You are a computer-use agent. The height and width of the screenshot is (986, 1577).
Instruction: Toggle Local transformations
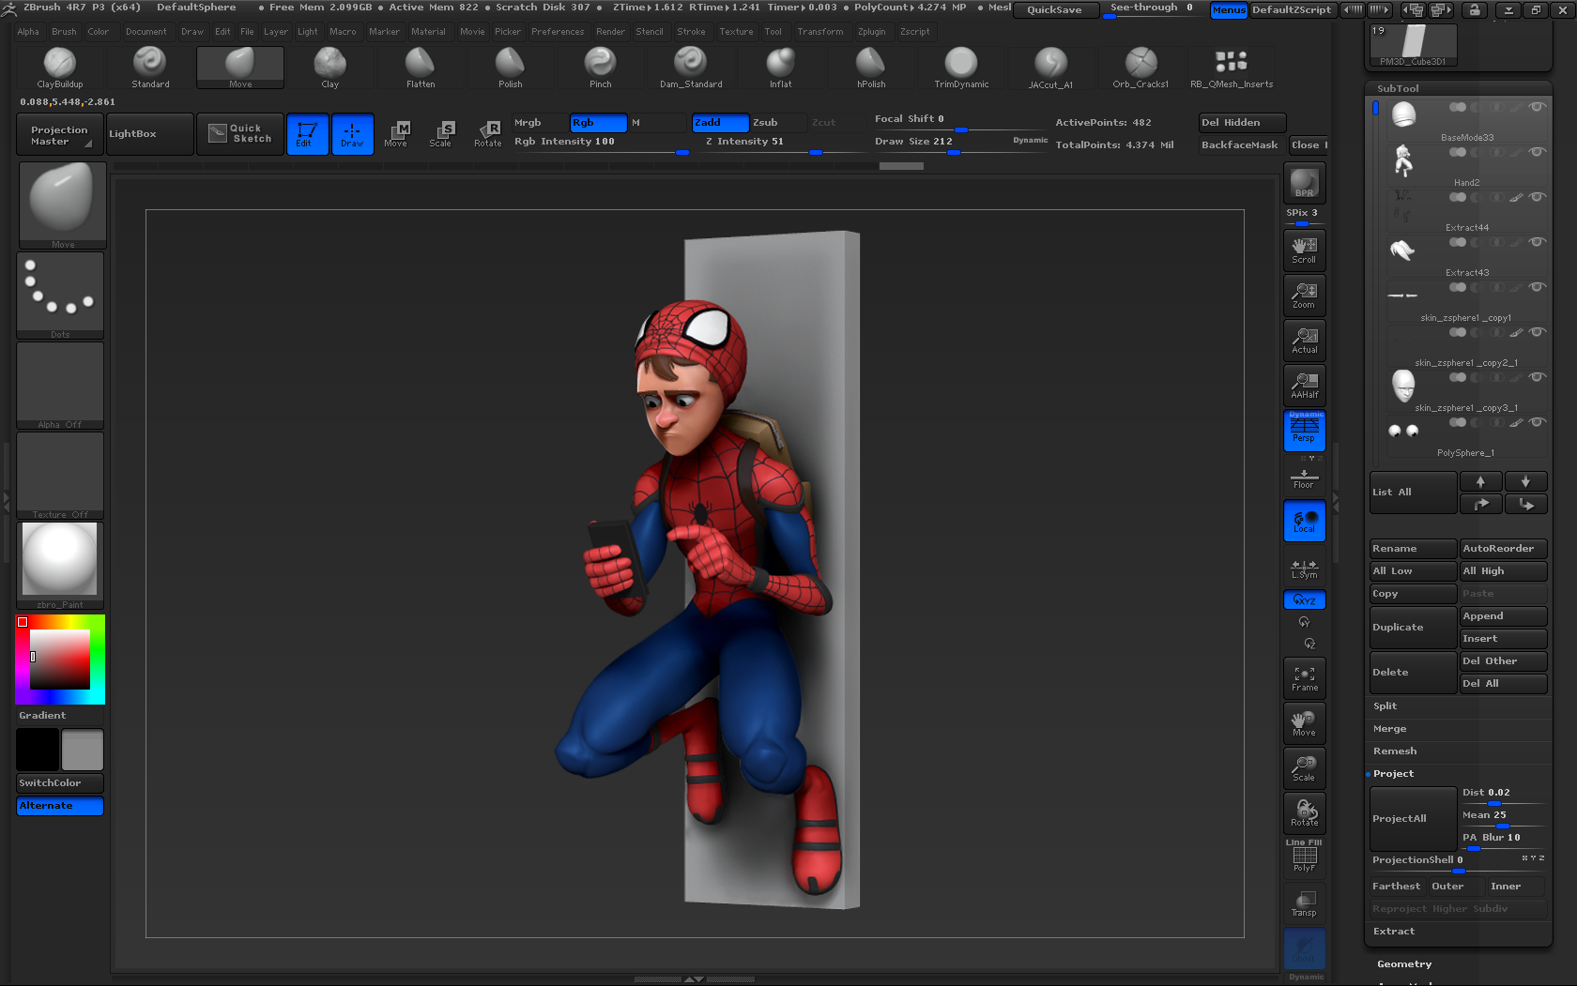1305,521
